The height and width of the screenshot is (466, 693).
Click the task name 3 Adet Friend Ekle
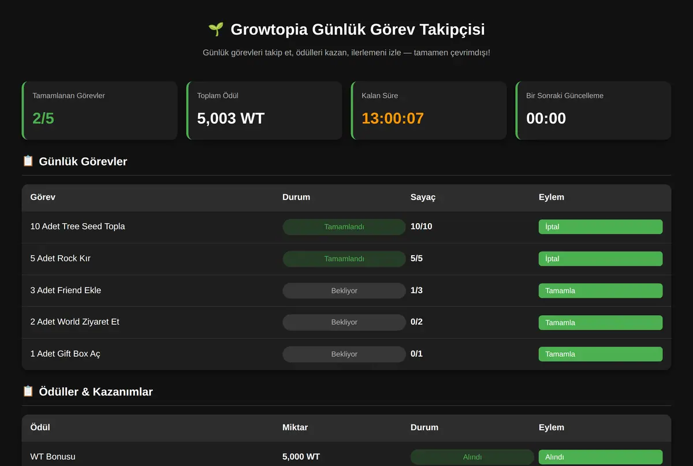66,290
